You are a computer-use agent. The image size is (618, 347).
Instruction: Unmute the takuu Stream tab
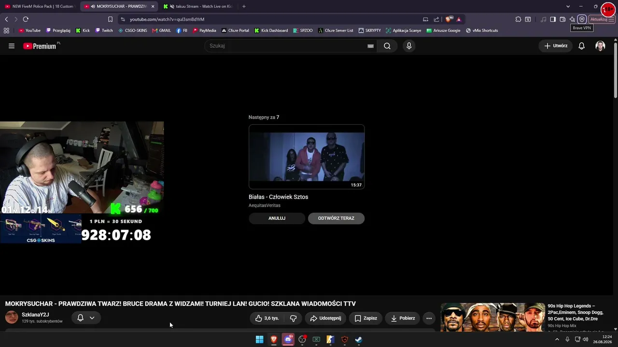click(x=172, y=6)
